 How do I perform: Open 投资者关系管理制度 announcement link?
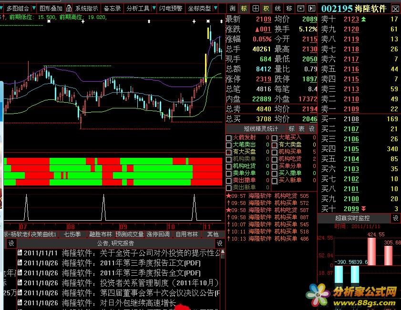tap(160, 283)
